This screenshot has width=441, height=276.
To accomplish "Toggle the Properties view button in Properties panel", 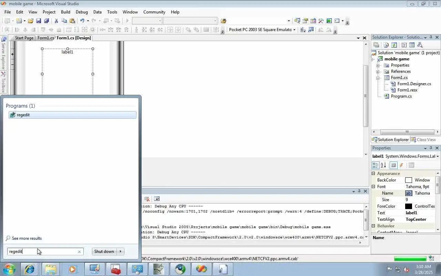I will point(393,165).
